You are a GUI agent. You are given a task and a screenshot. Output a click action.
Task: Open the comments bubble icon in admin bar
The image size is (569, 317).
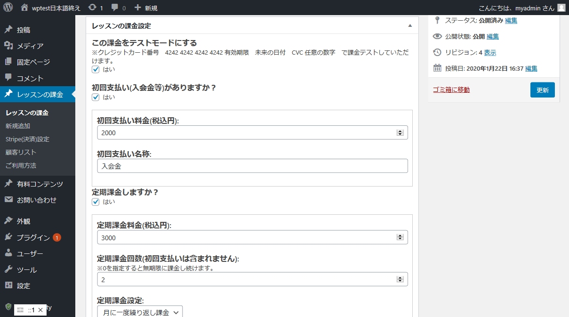coord(115,8)
